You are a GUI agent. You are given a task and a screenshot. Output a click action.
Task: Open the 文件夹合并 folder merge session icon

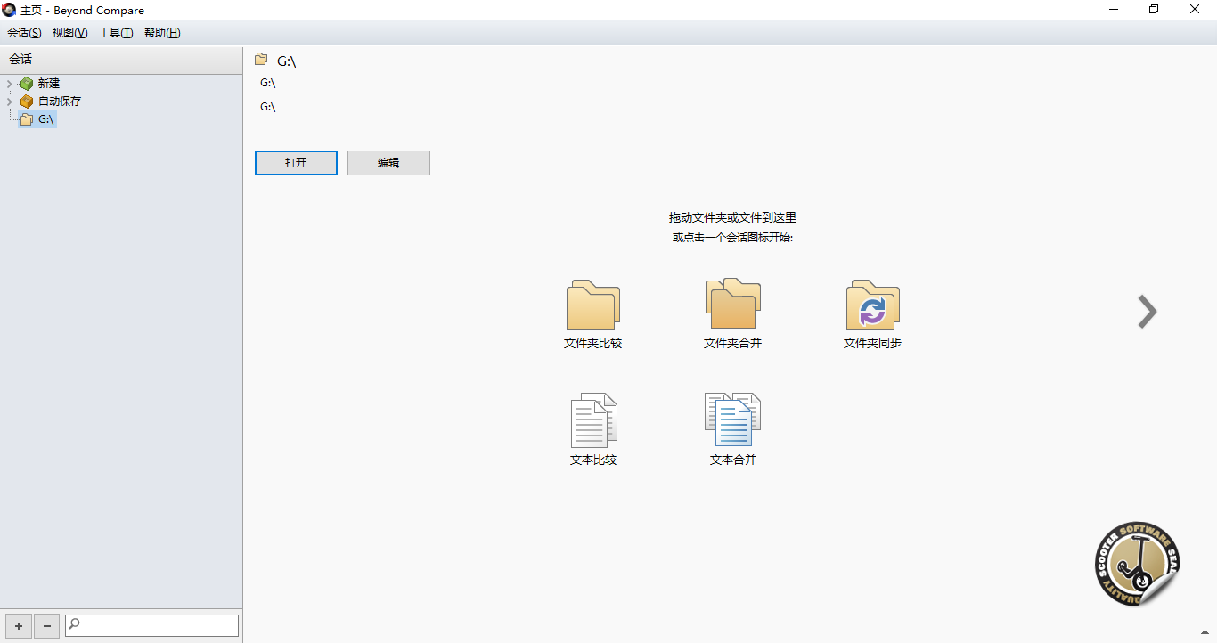pyautogui.click(x=732, y=304)
